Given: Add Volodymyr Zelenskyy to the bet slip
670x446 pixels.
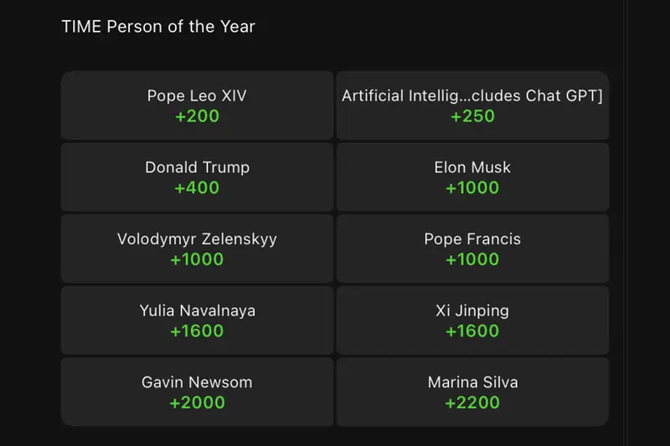Looking at the screenshot, I should point(197,249).
